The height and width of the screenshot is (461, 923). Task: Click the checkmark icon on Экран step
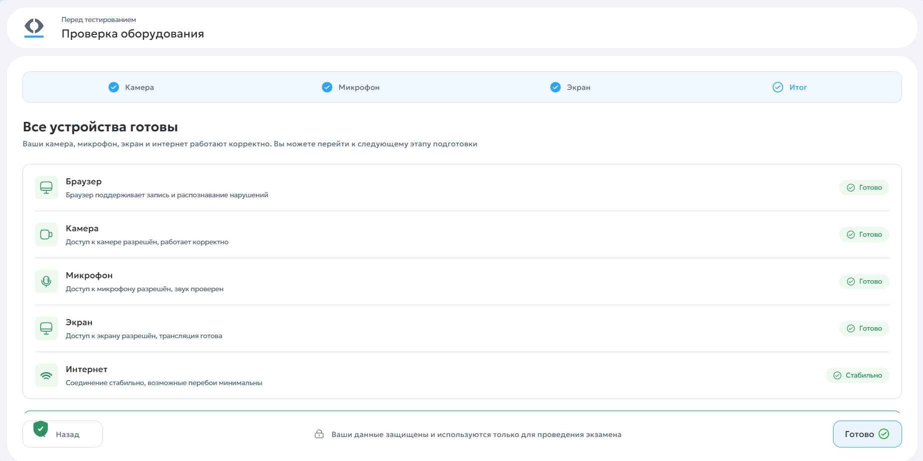tap(555, 87)
